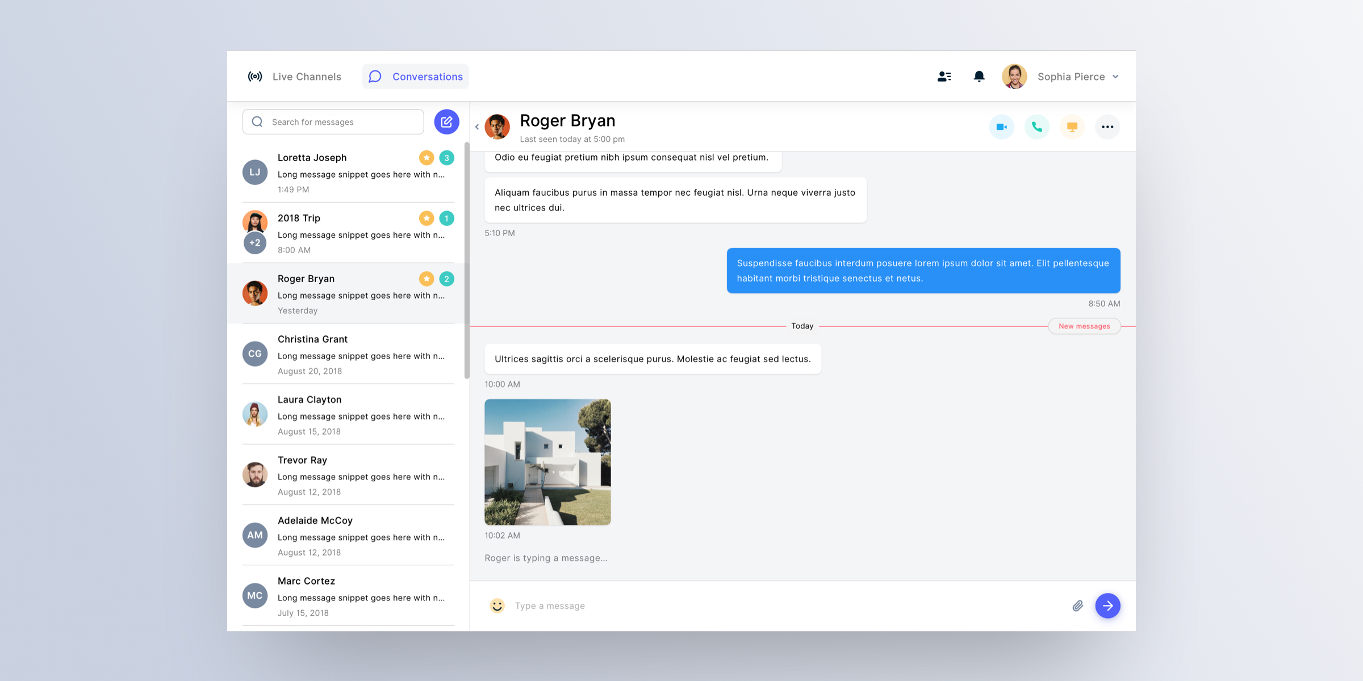This screenshot has height=681, width=1363.
Task: Open Adelaide McCoy conversation
Action: [348, 535]
